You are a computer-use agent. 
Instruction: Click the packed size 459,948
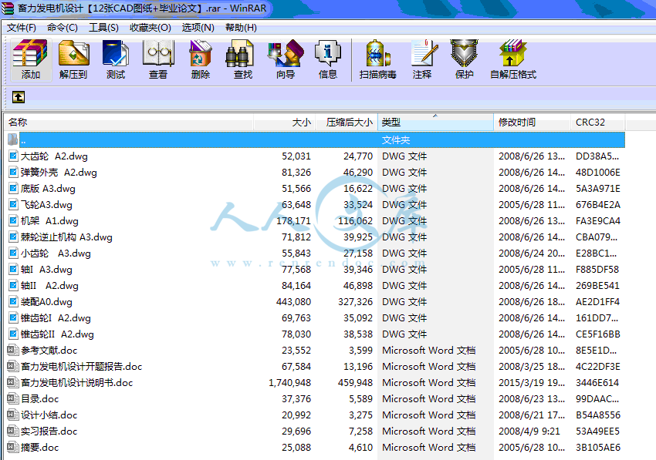(355, 383)
